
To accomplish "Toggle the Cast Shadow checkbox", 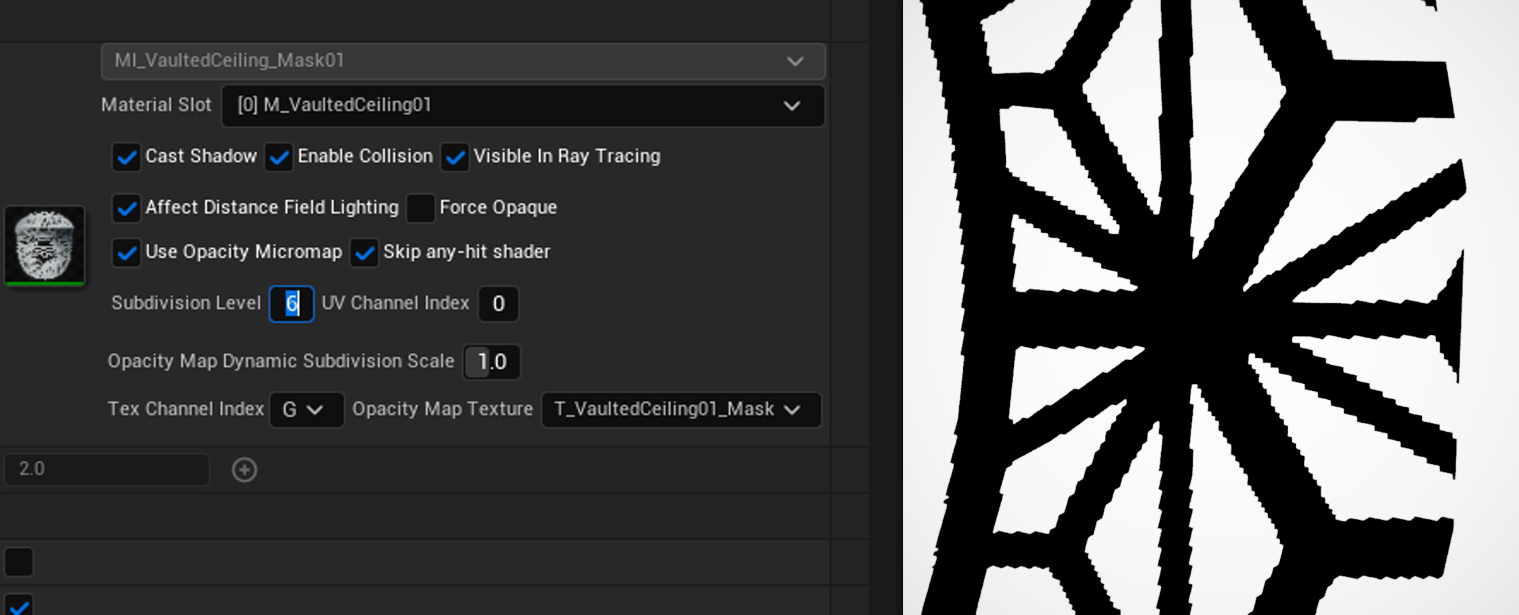I will [x=127, y=157].
